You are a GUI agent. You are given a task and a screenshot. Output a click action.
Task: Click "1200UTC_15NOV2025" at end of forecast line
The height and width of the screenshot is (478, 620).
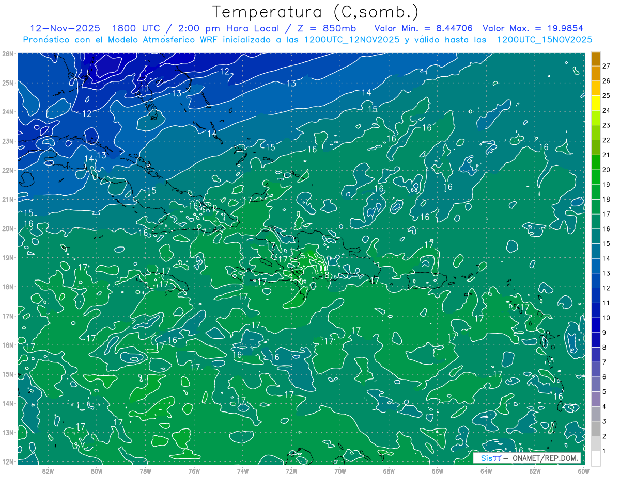click(x=545, y=40)
